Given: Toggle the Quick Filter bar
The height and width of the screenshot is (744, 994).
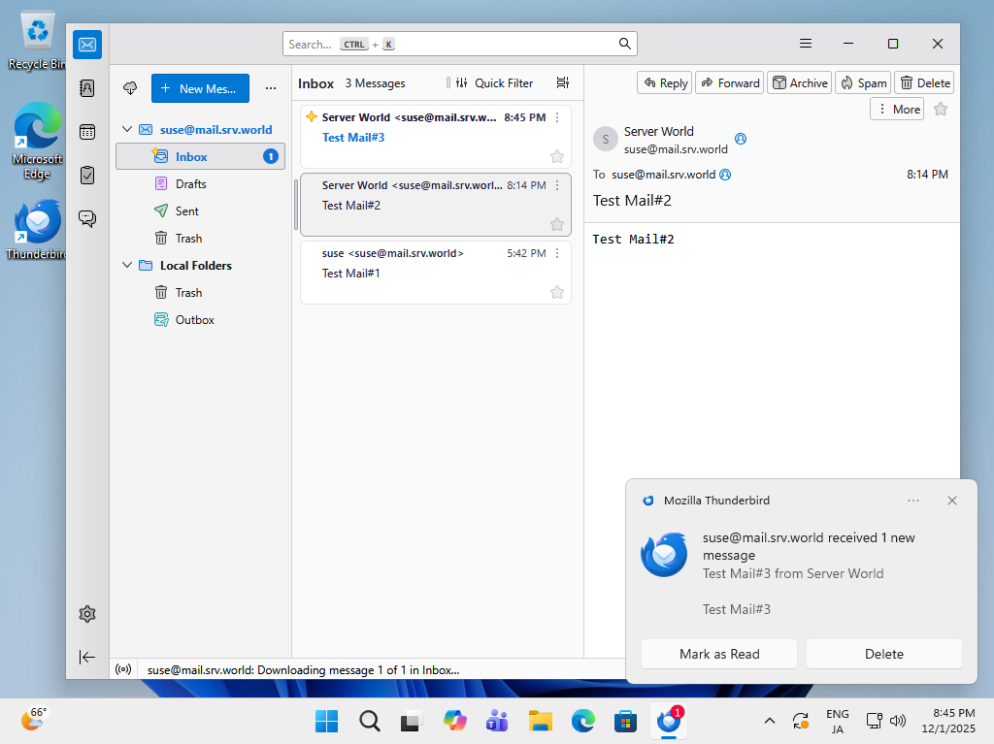Looking at the screenshot, I should (x=494, y=83).
